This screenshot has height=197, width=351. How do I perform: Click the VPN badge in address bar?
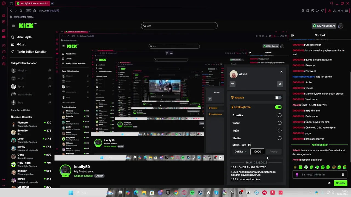tap(28, 11)
